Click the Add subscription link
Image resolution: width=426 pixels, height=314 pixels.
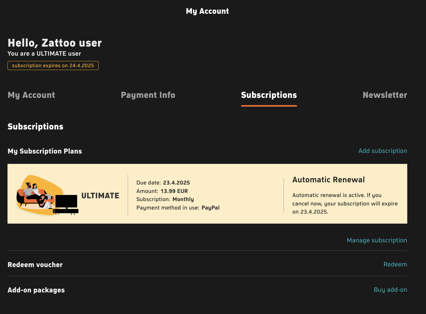coord(383,151)
